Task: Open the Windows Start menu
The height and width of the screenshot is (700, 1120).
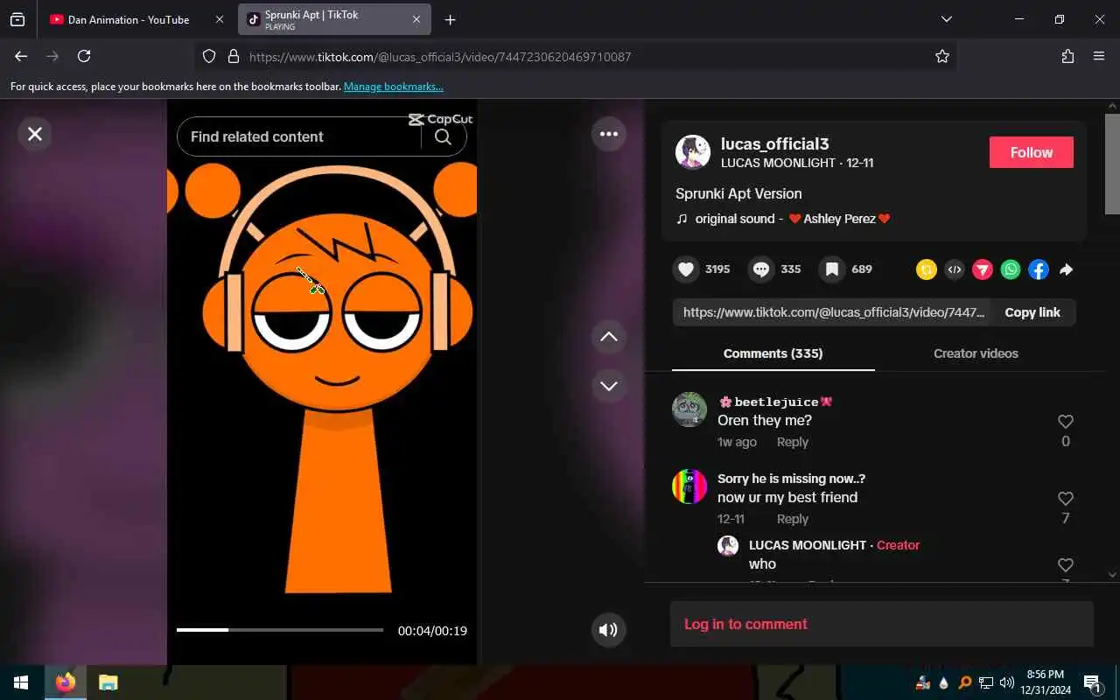Action: click(21, 682)
